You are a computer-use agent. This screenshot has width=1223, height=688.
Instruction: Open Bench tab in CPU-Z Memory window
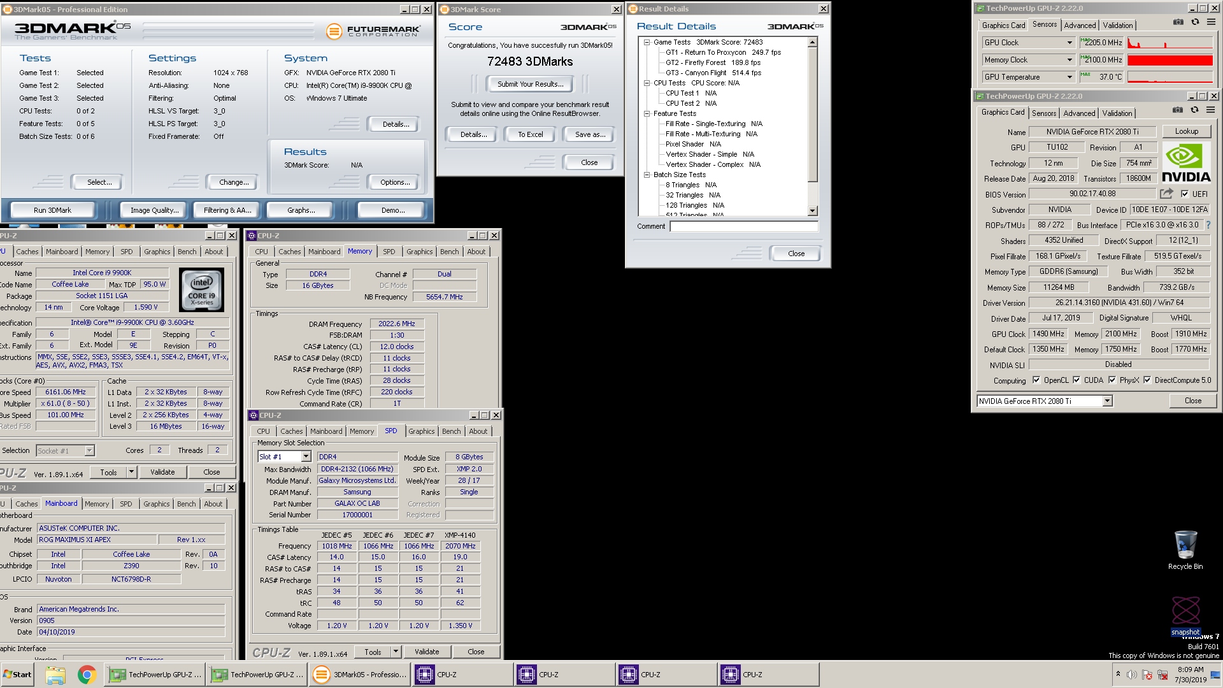(x=449, y=252)
